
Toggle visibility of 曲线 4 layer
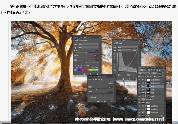(139, 90)
